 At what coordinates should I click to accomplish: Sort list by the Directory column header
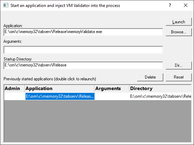tap(161, 88)
